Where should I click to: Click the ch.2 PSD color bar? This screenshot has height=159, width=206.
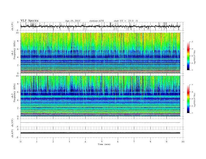[x=188, y=99]
